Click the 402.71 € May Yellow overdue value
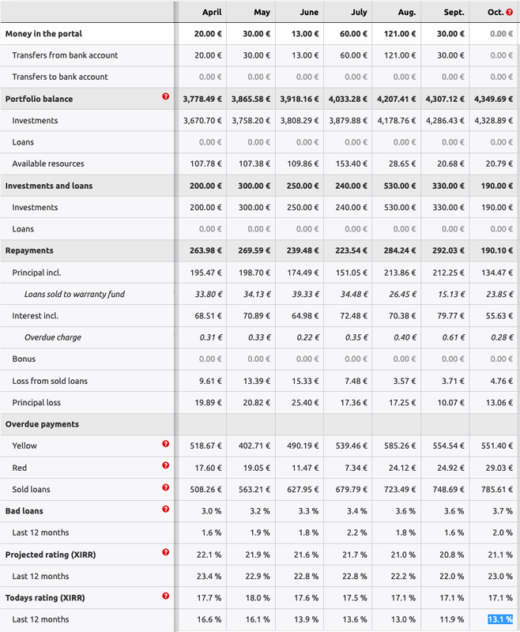520x632 pixels. tap(254, 446)
